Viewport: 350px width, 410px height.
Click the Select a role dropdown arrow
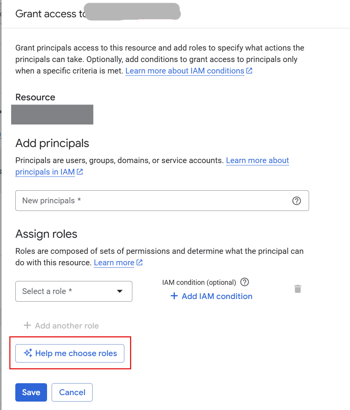tap(120, 291)
